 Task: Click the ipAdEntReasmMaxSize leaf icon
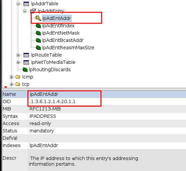point(38,48)
